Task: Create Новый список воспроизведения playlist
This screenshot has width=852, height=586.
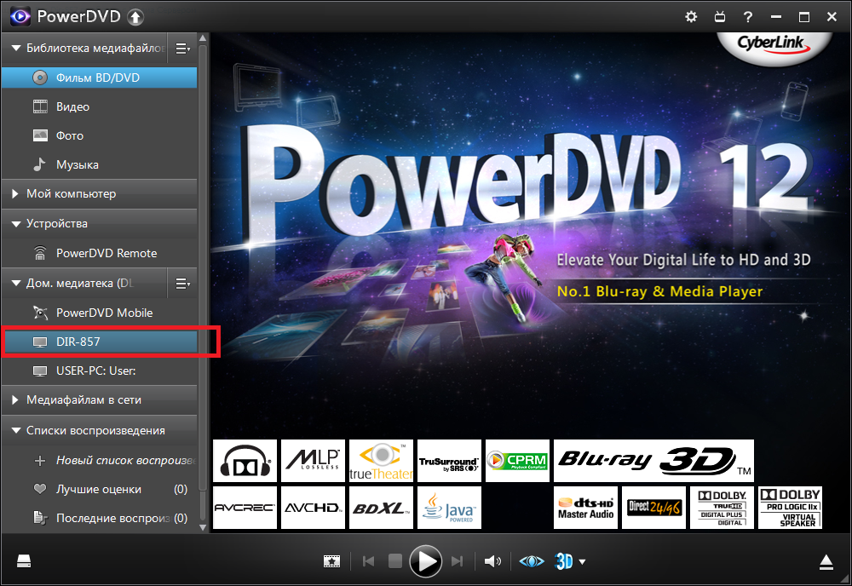Action: coord(111,460)
